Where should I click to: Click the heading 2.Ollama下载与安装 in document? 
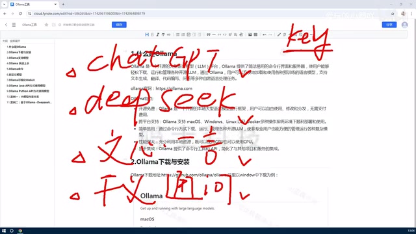(x=160, y=162)
